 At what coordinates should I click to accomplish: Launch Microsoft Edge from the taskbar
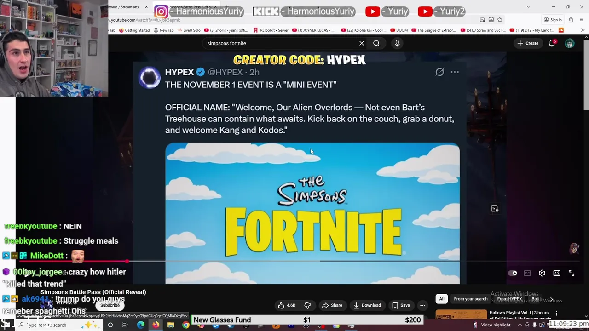click(140, 325)
